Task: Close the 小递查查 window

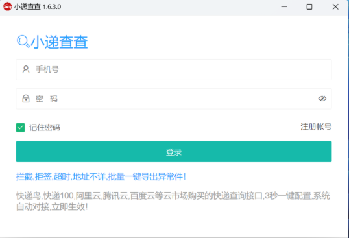Action: (335, 7)
